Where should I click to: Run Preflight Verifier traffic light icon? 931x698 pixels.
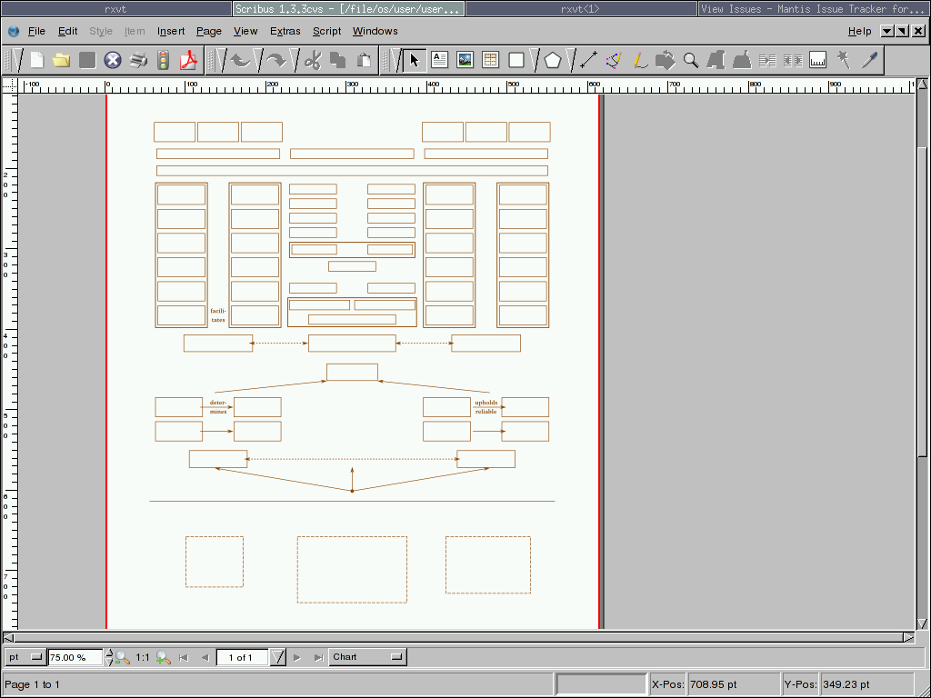click(164, 61)
